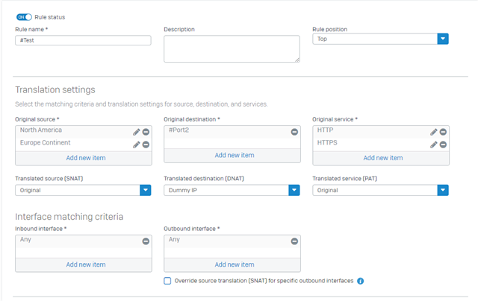
Task: Enable Override source translation (SNAT) checkbox
Action: click(x=167, y=281)
